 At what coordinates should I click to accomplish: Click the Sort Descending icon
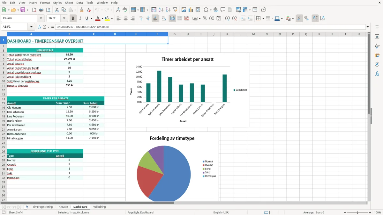168,10
